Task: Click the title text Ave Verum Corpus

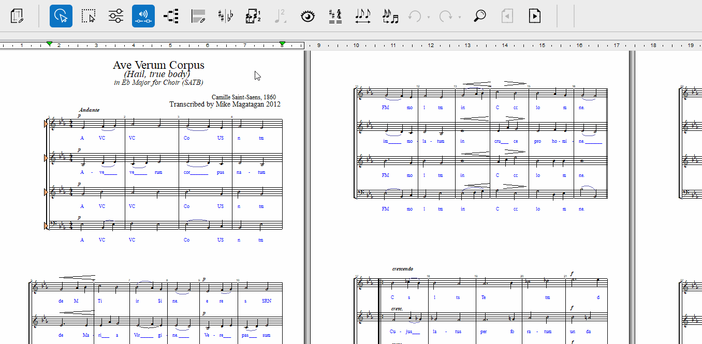Action: point(158,65)
